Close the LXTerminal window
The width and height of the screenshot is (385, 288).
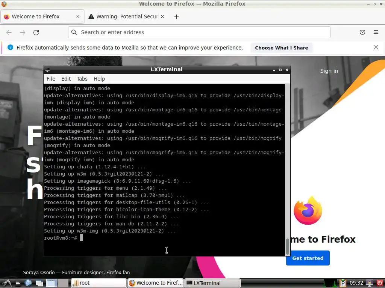point(287,70)
